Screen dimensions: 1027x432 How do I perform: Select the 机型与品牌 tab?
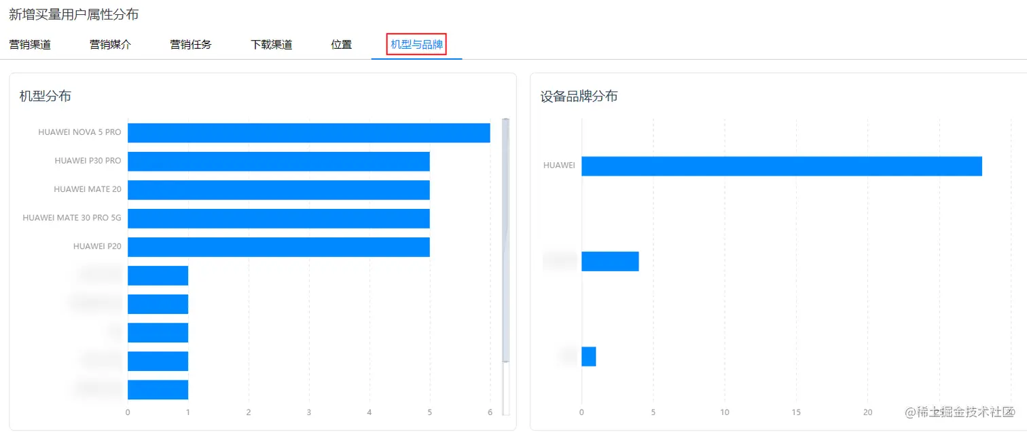pyautogui.click(x=416, y=45)
